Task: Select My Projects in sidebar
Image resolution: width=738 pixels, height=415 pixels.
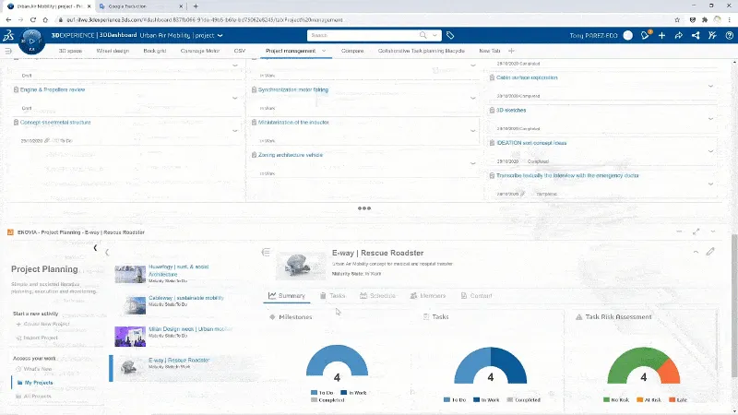Action: click(40, 382)
